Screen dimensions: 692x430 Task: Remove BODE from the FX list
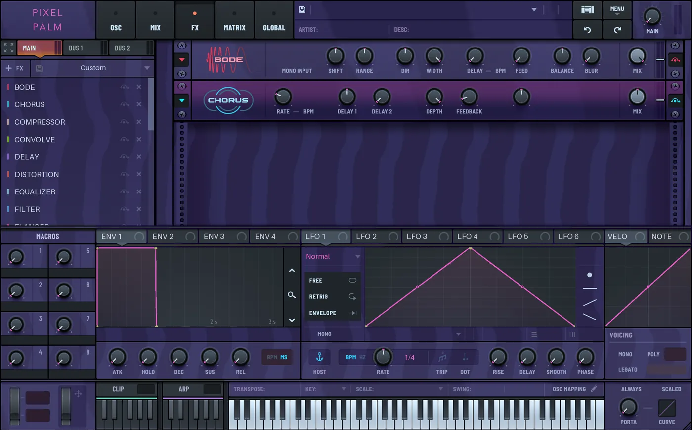pyautogui.click(x=139, y=87)
